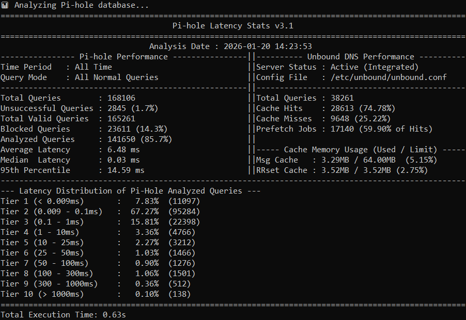
Task: Click the /etc/unbound/unbound.conf config path
Action: 389,77
